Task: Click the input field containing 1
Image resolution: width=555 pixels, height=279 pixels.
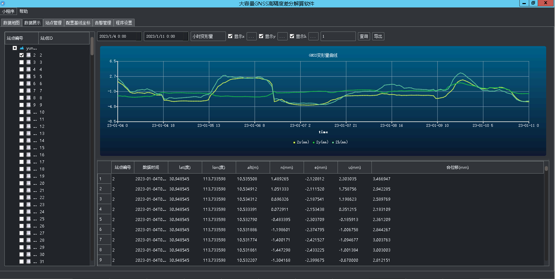Action: pyautogui.click(x=338, y=36)
